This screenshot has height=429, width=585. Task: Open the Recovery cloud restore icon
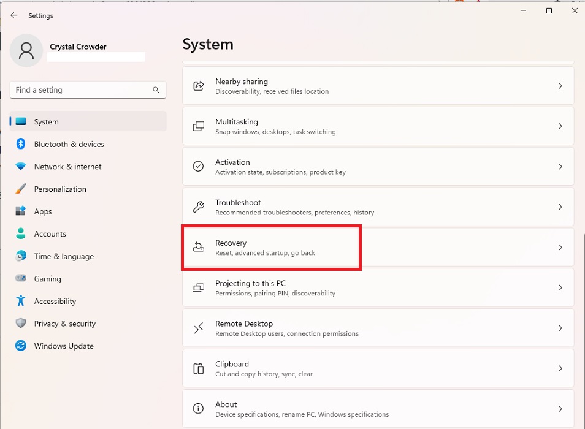198,247
